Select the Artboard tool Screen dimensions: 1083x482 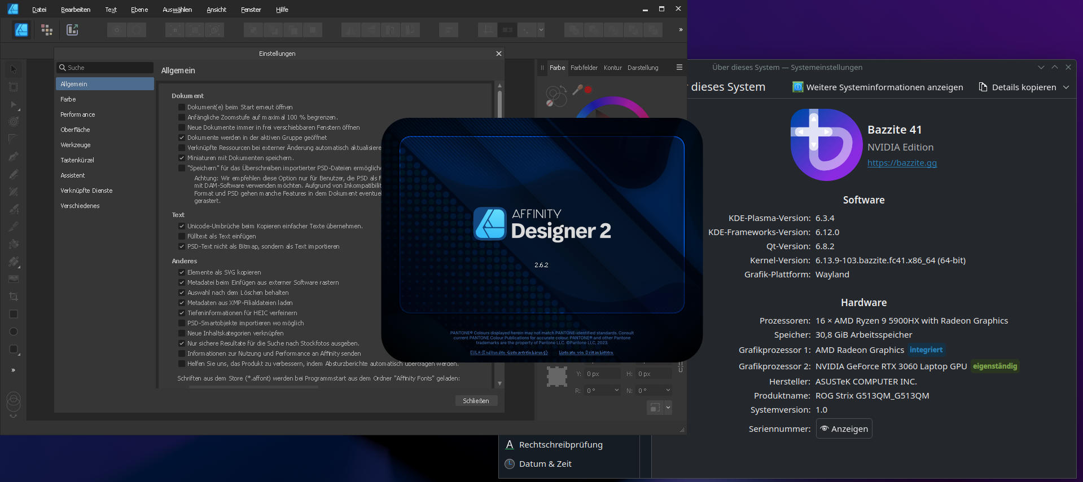[x=14, y=87]
